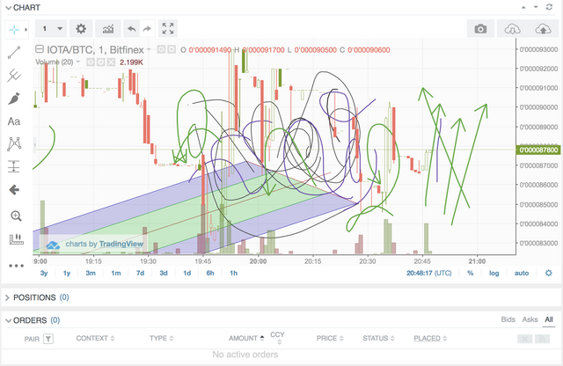Select the Aa text annotation tool

[14, 121]
